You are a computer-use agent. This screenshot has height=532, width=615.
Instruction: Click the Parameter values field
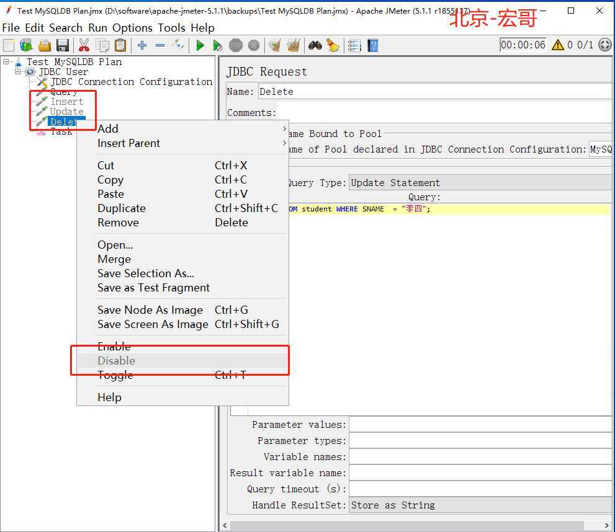(481, 424)
